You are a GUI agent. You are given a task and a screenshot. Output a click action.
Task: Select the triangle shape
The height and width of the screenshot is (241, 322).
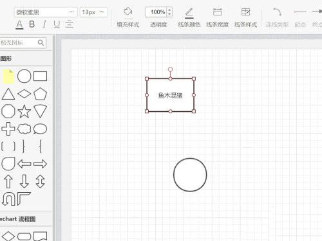(x=8, y=94)
